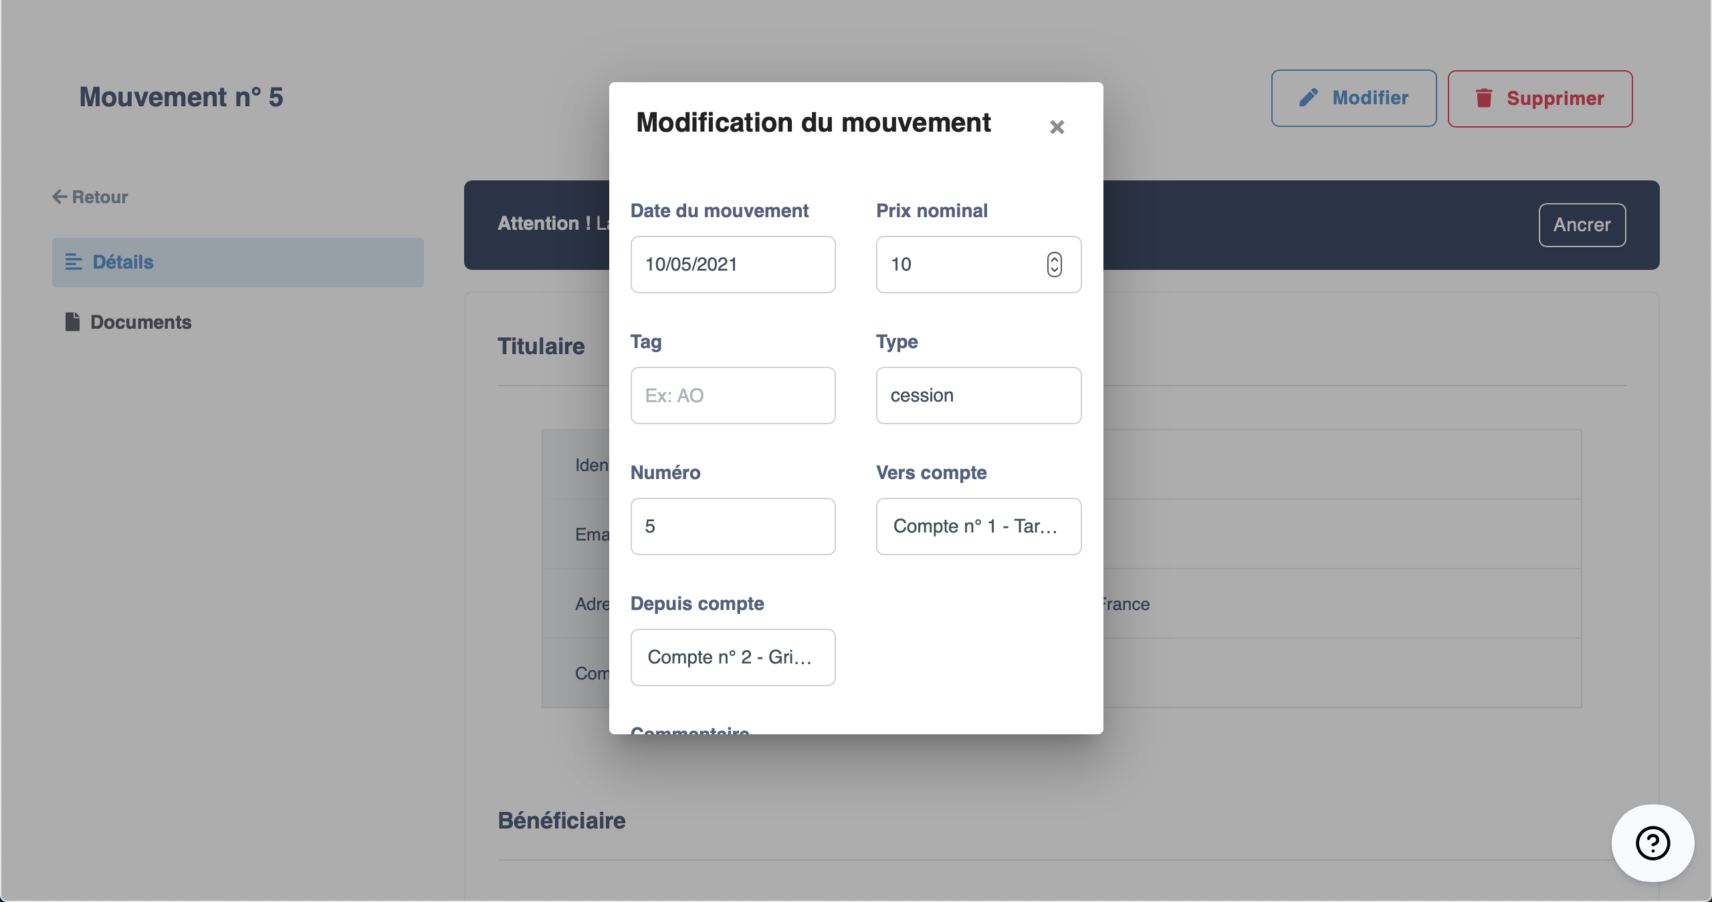Click the Date du mouvement field

[732, 264]
